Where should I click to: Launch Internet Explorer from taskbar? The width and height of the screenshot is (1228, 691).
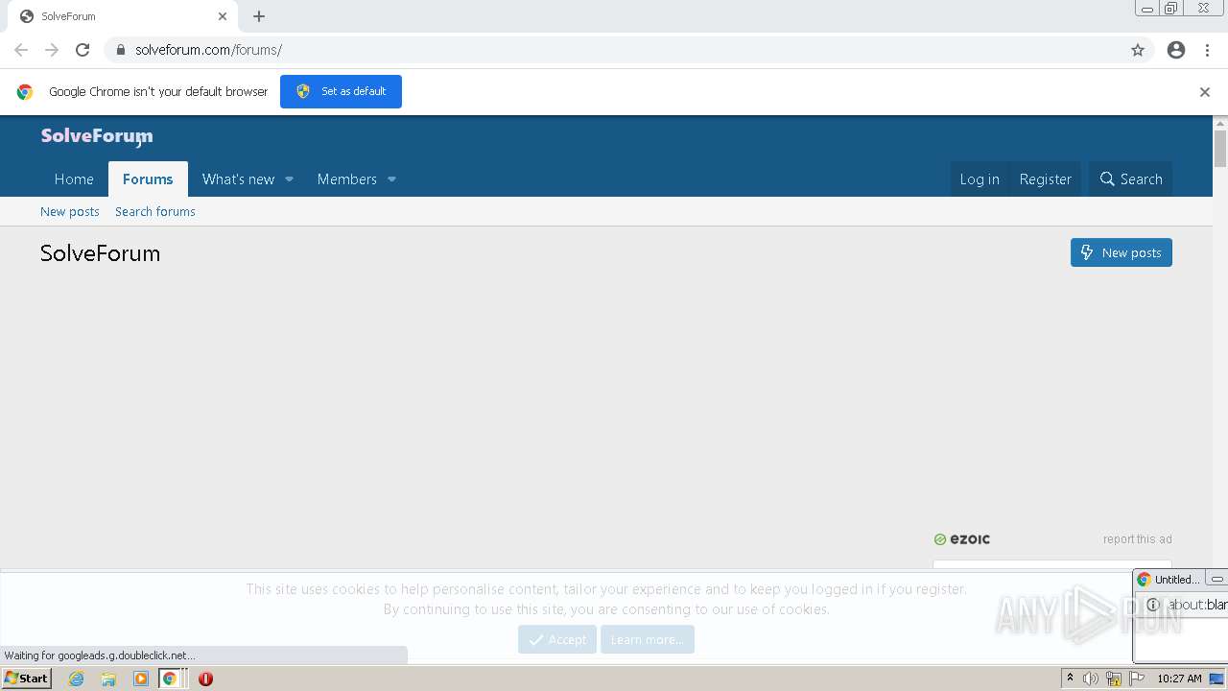(x=76, y=679)
